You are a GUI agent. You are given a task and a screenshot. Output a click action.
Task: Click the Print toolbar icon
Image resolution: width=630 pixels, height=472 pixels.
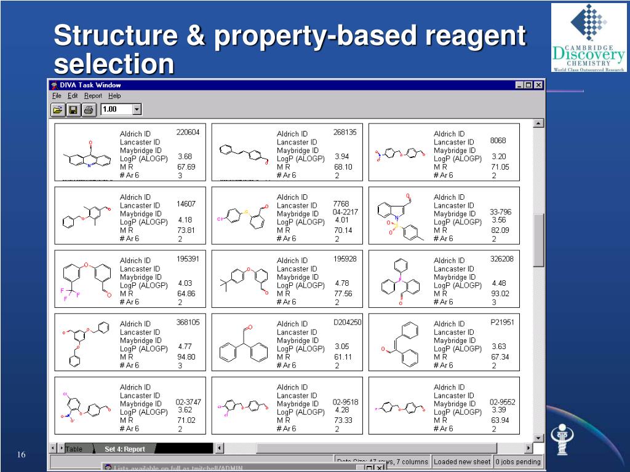click(x=89, y=109)
